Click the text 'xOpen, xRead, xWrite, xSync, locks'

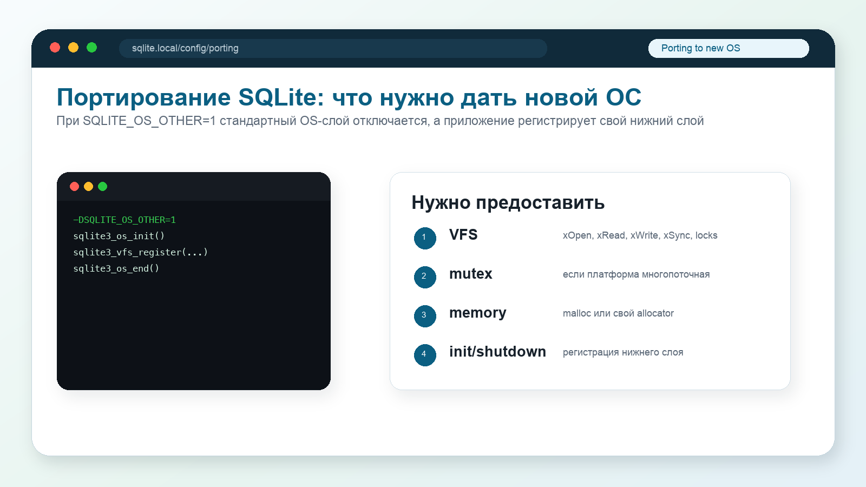(x=640, y=235)
